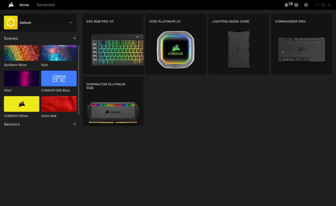
Task: Click the Scenes section heading
Action: (x=11, y=38)
